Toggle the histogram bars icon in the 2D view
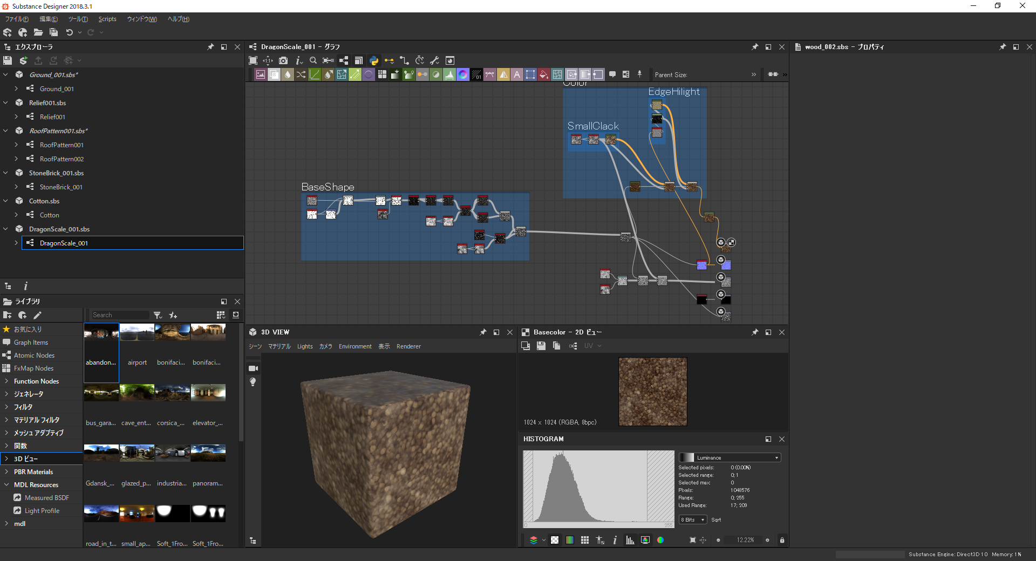 pyautogui.click(x=630, y=540)
